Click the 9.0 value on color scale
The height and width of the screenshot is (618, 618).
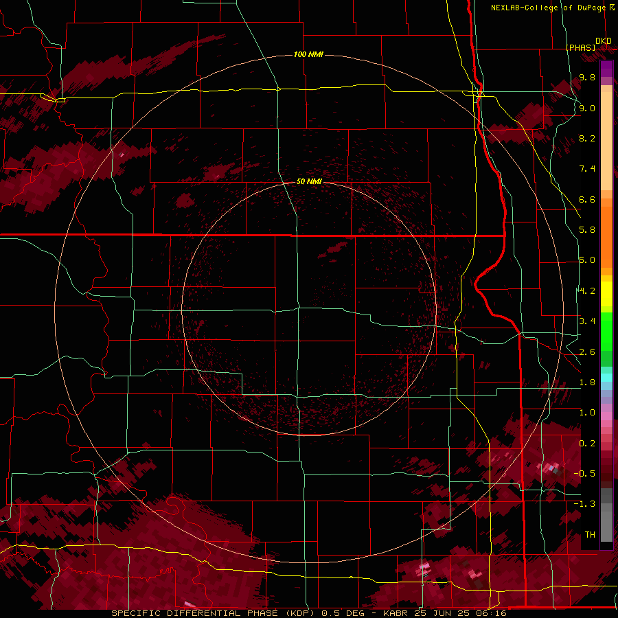click(587, 108)
